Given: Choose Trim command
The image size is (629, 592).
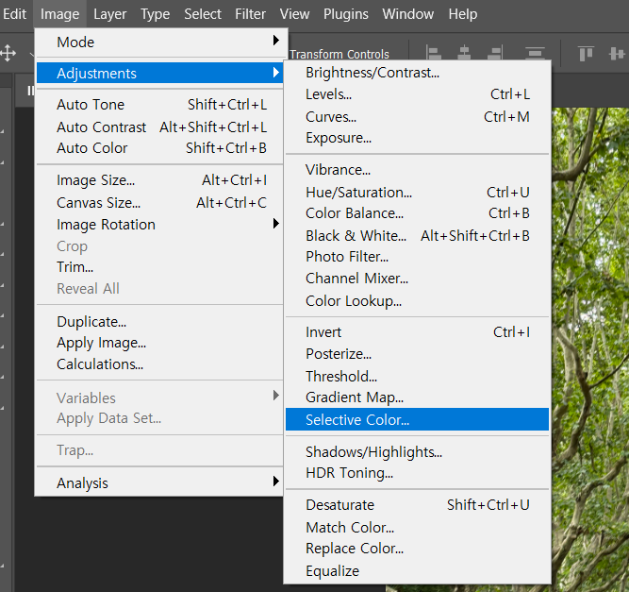Looking at the screenshot, I should [159, 266].
